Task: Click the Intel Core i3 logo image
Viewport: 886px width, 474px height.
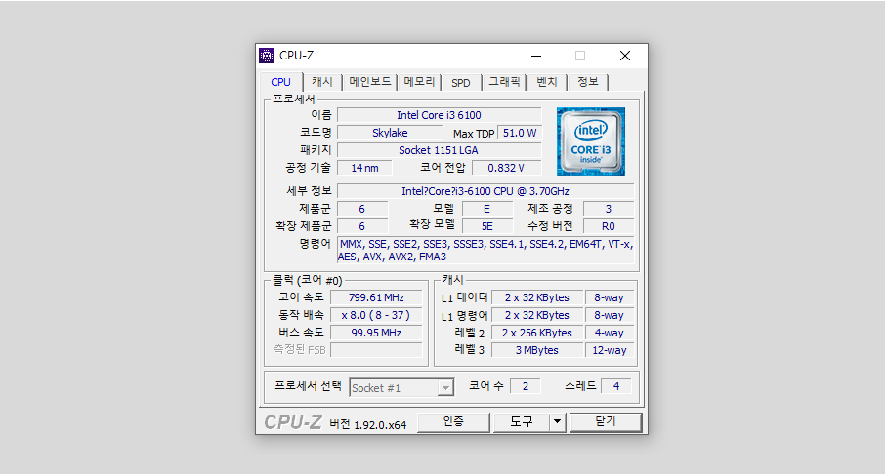Action: [x=590, y=141]
